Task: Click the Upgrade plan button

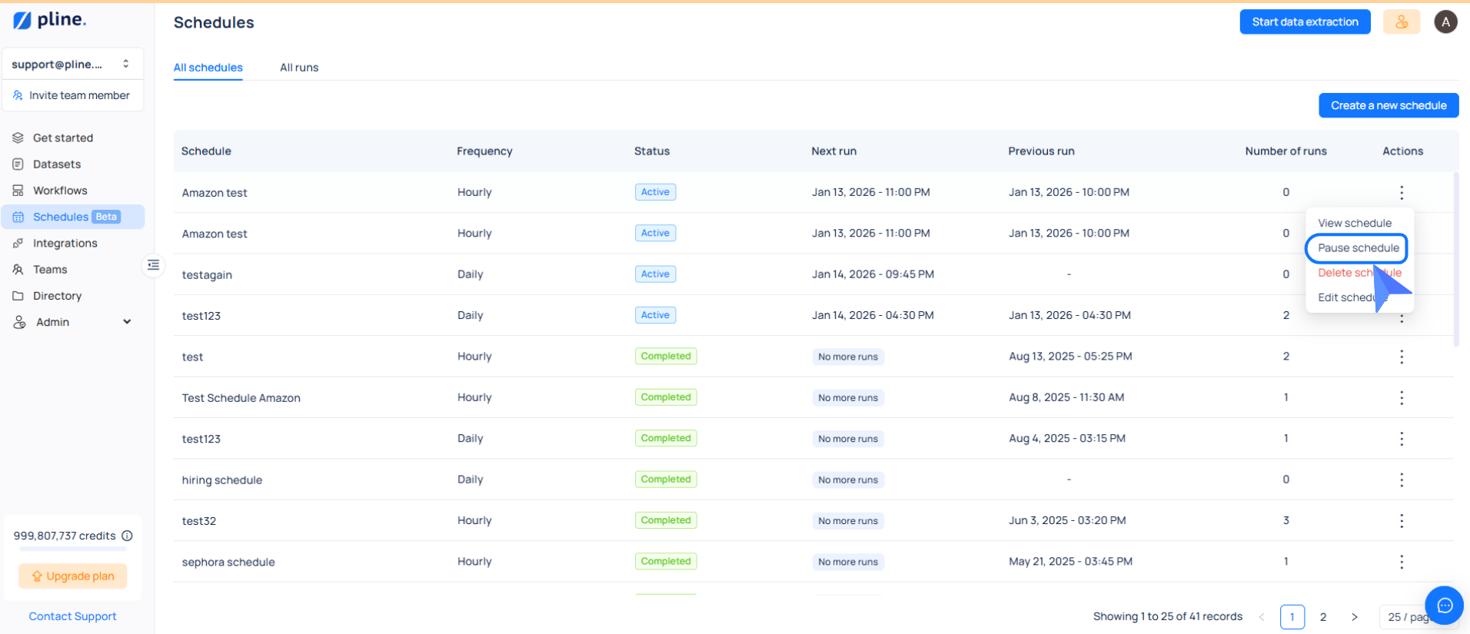Action: [73, 576]
